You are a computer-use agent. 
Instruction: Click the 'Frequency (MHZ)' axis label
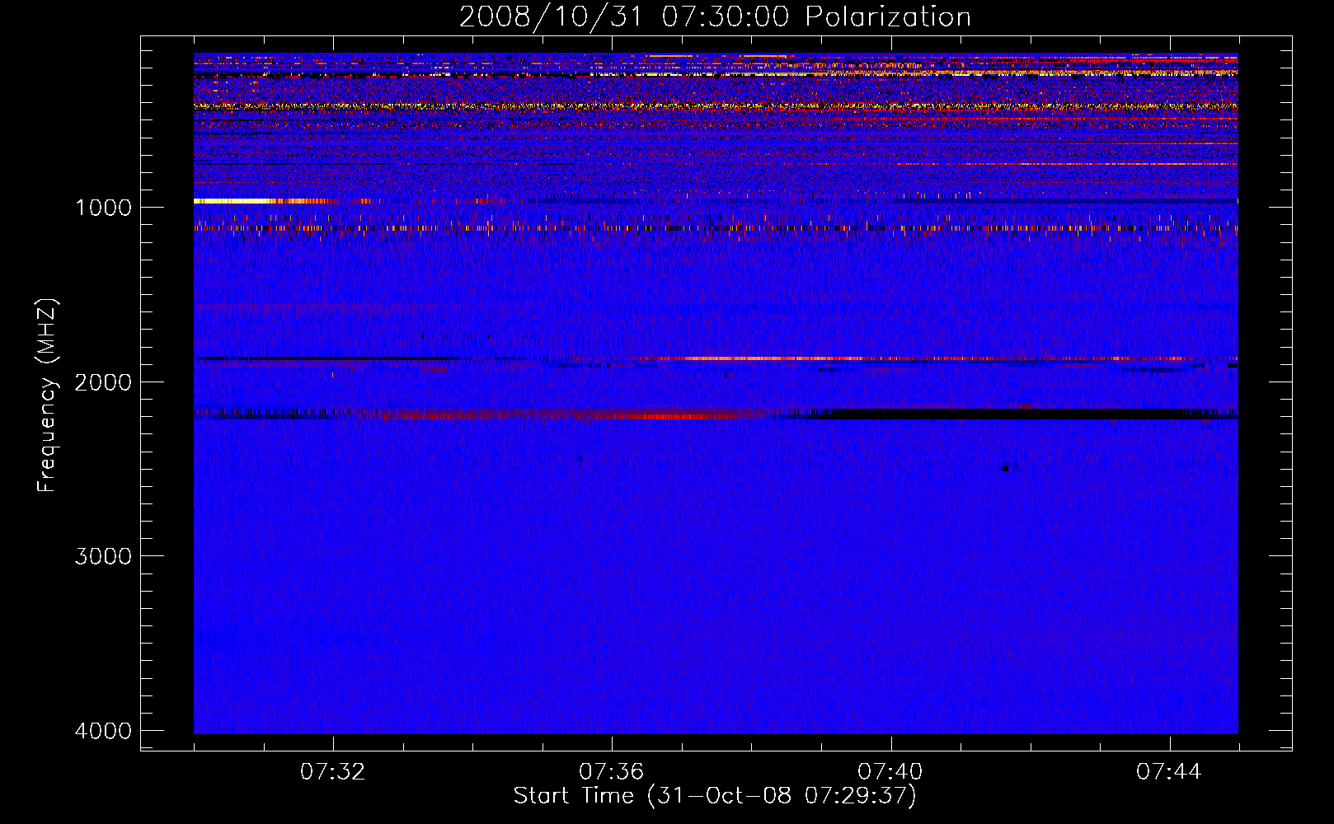[x=47, y=396]
